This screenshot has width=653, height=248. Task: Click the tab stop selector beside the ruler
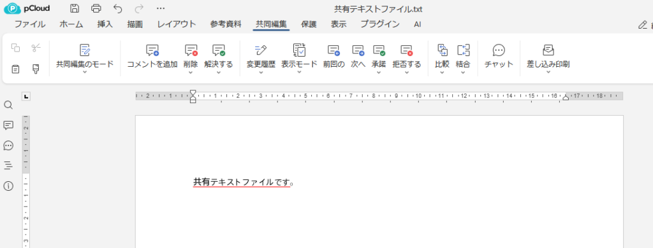click(26, 97)
